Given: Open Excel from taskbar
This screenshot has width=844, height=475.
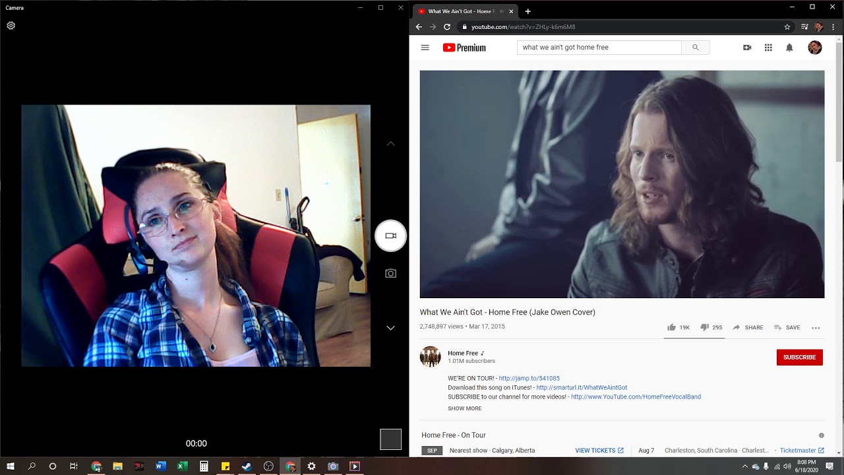Looking at the screenshot, I should tap(182, 466).
